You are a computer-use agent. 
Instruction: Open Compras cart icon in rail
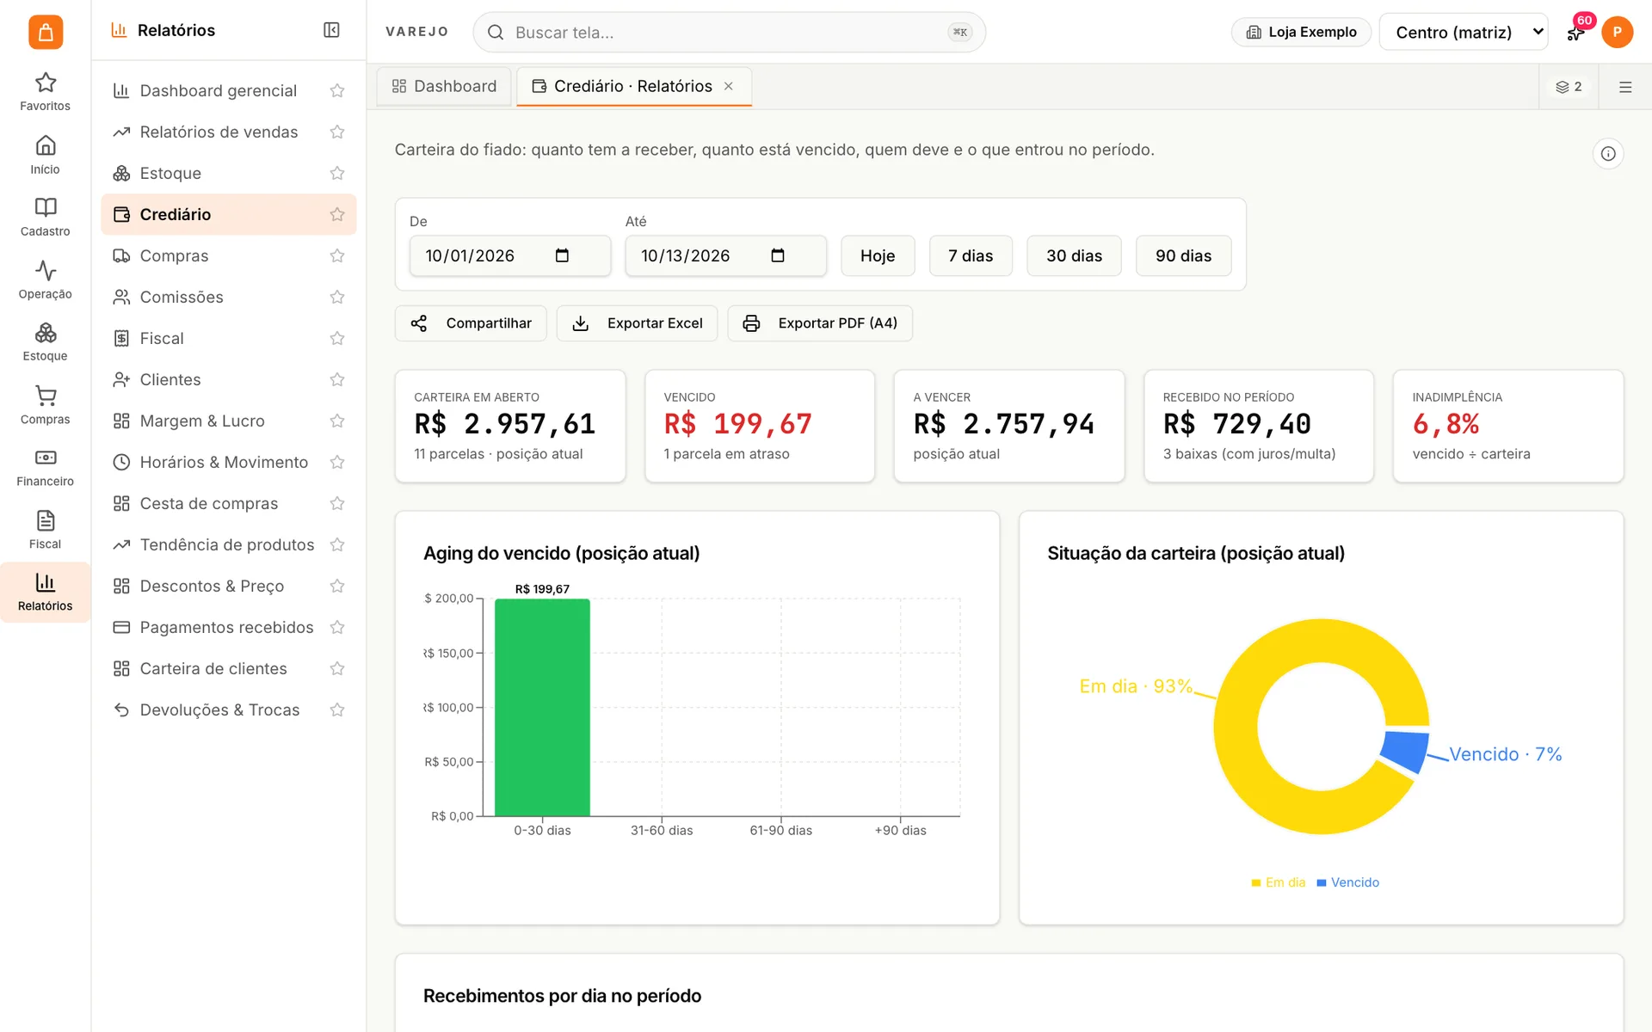pos(45,405)
